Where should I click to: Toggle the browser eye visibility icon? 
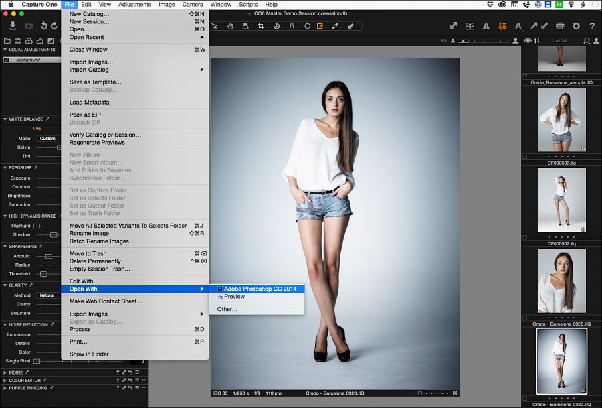tap(528, 41)
